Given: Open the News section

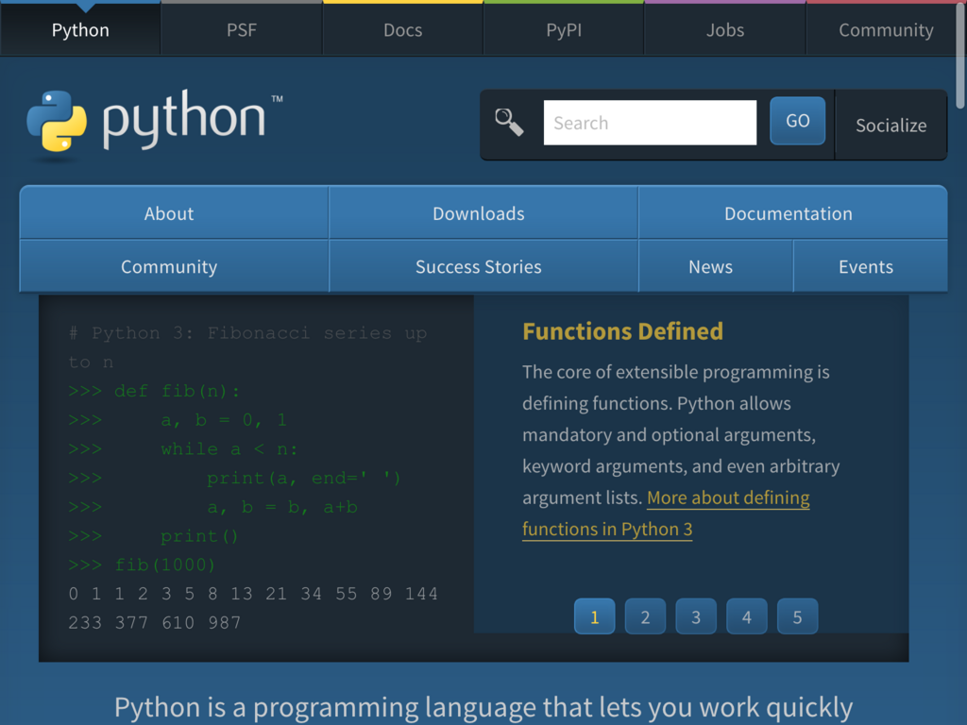Looking at the screenshot, I should pyautogui.click(x=711, y=266).
